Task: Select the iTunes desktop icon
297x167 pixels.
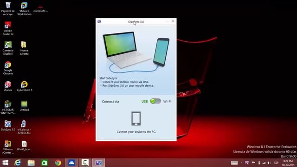Action: (8, 86)
